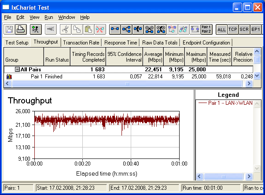This screenshot has height=195, width=265.
Task: Click the results table scroll down arrow
Action: [257, 76]
